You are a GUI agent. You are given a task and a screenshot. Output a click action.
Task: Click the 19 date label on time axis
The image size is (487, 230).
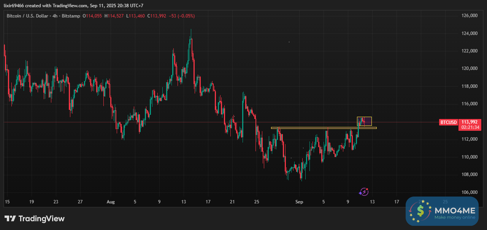(x=32, y=202)
